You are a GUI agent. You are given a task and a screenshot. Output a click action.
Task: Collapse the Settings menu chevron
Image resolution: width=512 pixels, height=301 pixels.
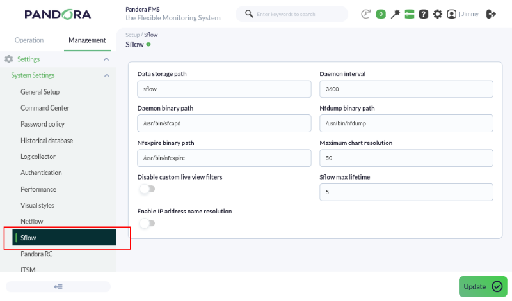106,59
